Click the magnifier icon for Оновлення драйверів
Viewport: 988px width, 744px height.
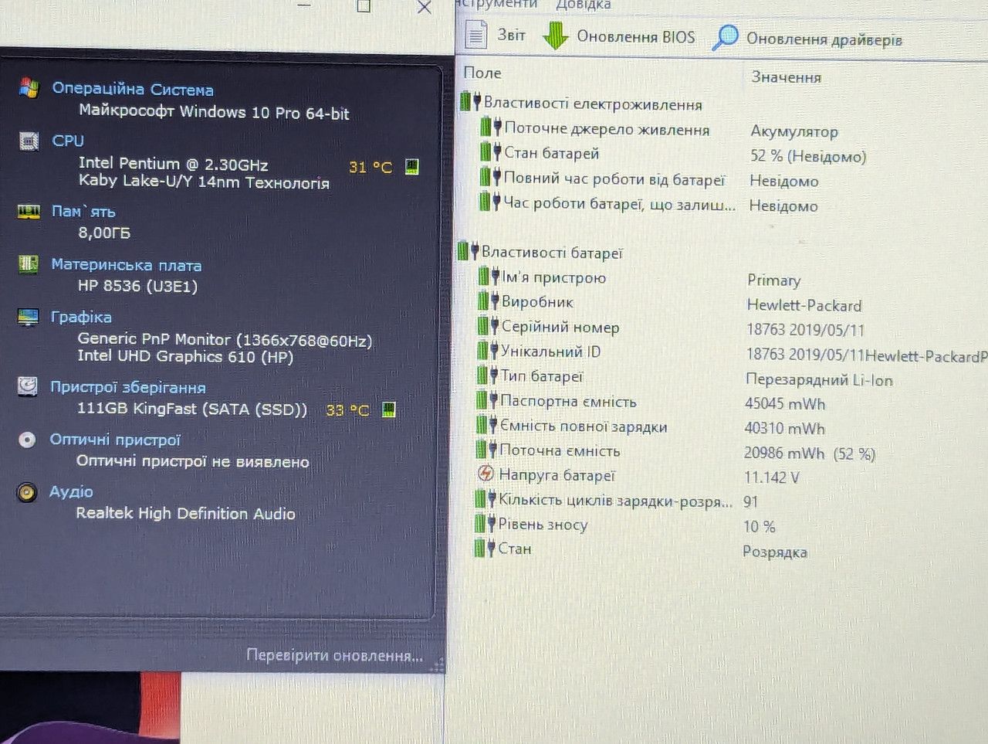coord(724,37)
